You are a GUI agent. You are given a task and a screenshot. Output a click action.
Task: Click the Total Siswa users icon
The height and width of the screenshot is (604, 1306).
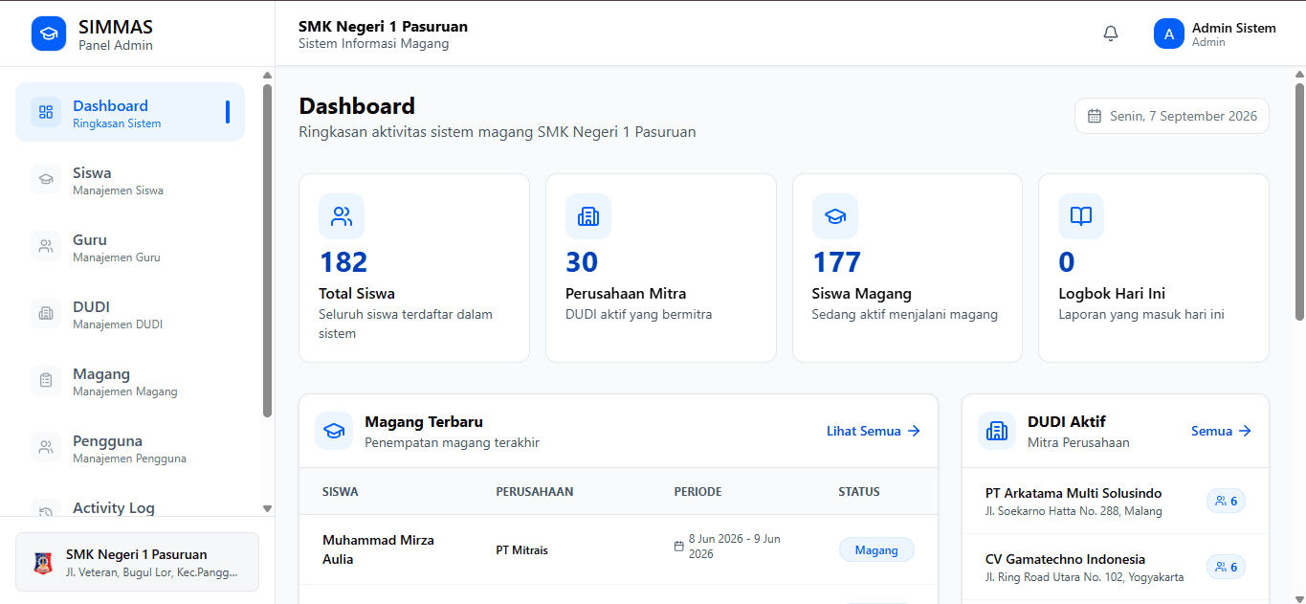pyautogui.click(x=342, y=216)
